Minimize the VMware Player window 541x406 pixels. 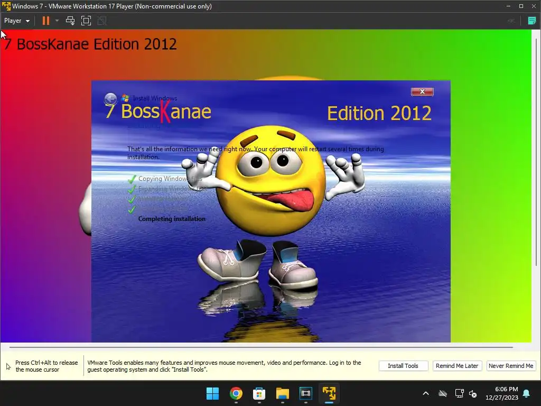point(508,6)
